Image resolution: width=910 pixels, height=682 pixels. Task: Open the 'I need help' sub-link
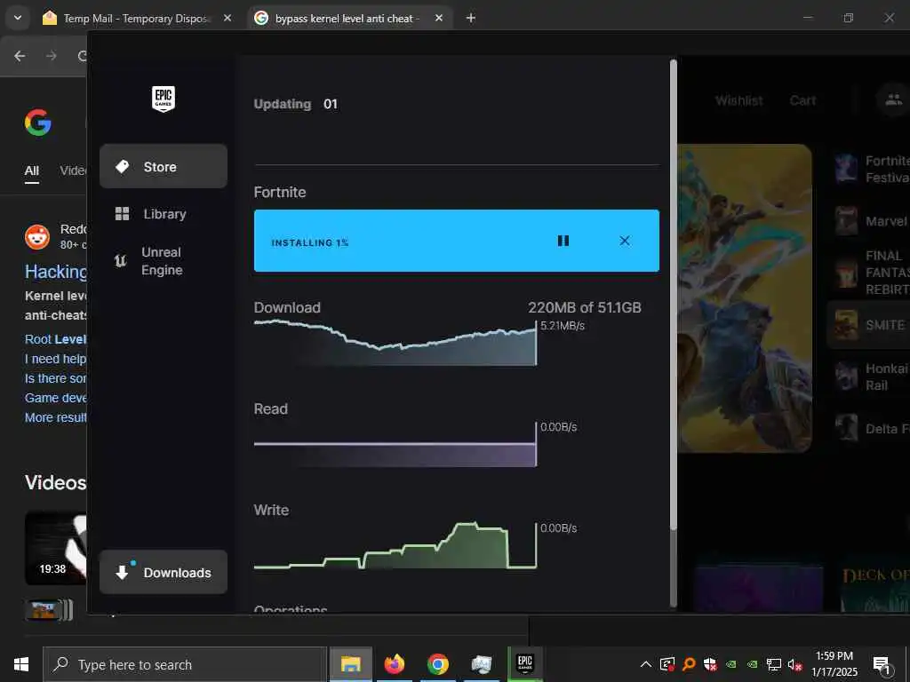(55, 359)
